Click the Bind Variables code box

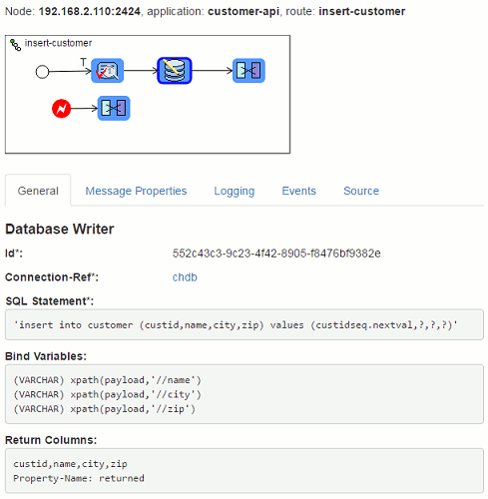pos(244,394)
